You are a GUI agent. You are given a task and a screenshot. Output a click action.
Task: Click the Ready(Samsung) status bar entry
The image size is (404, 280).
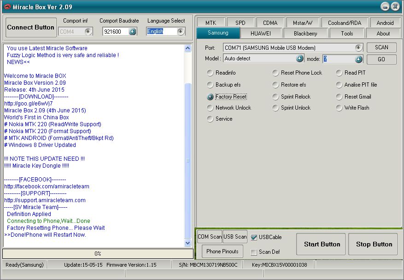(x=24, y=265)
